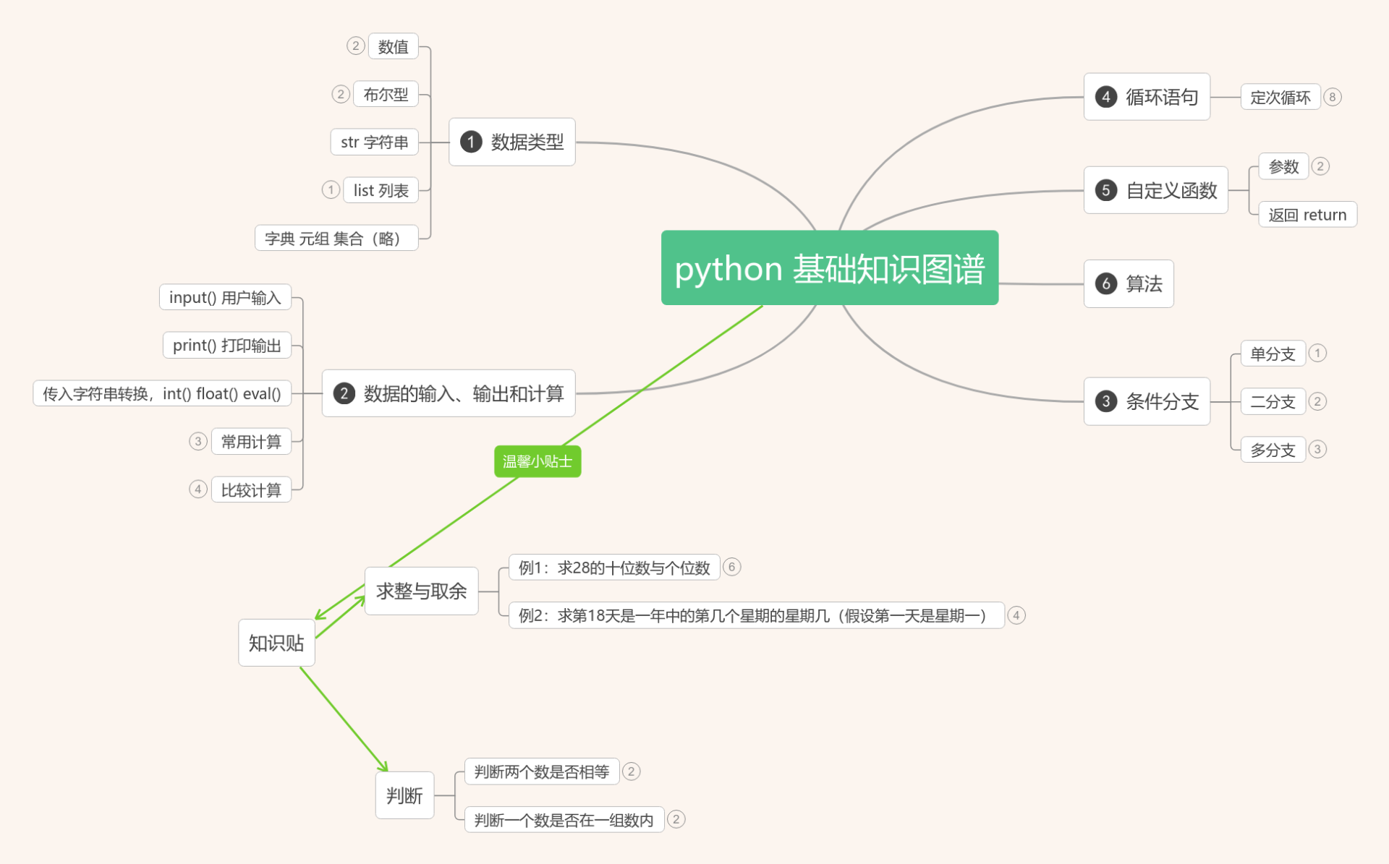
Task: Click the ❹ numbered badge on 循环语句 node
Action: click(1106, 96)
